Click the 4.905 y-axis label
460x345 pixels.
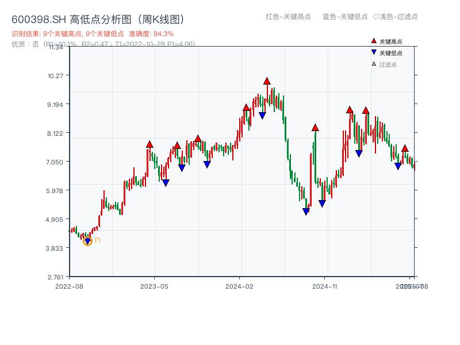tap(54, 220)
